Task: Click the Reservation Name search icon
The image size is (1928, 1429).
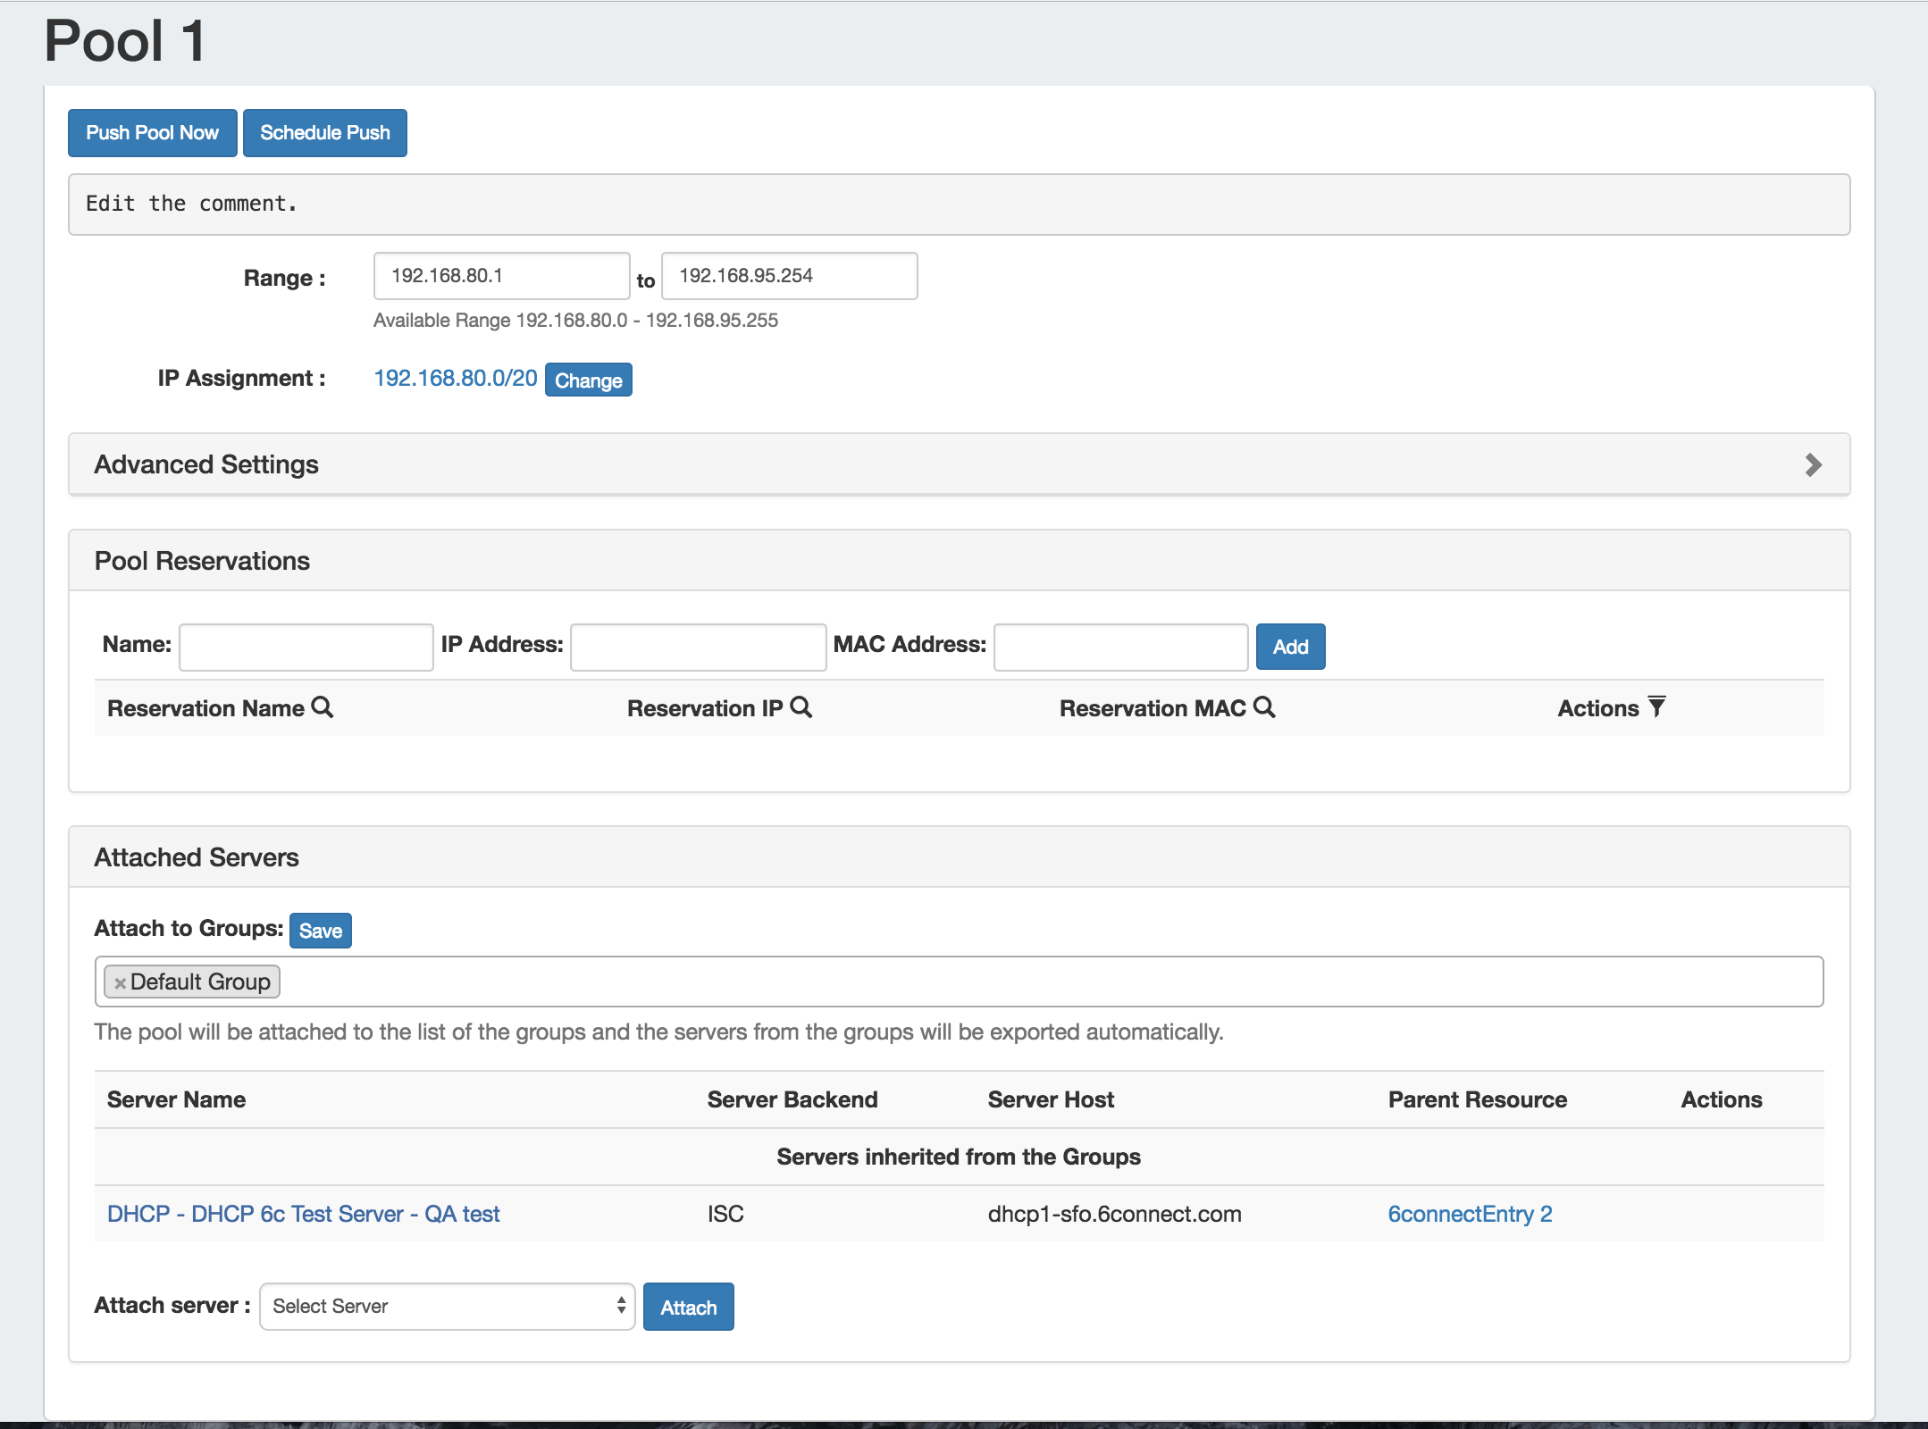Action: coord(323,707)
